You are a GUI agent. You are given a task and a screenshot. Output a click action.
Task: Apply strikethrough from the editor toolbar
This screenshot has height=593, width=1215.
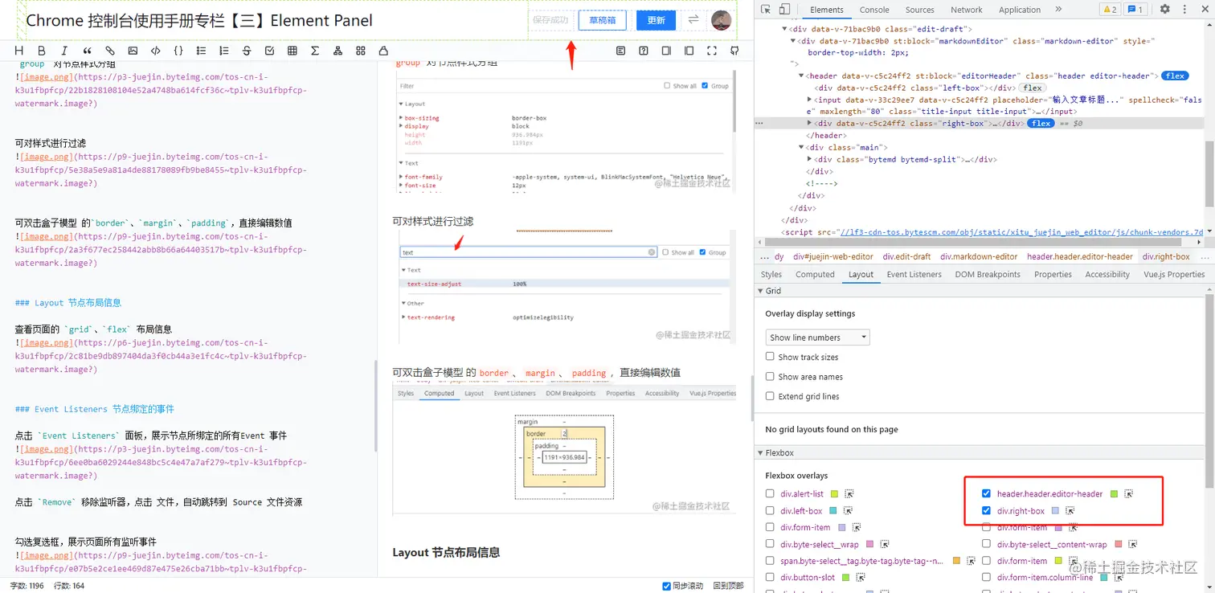point(247,51)
